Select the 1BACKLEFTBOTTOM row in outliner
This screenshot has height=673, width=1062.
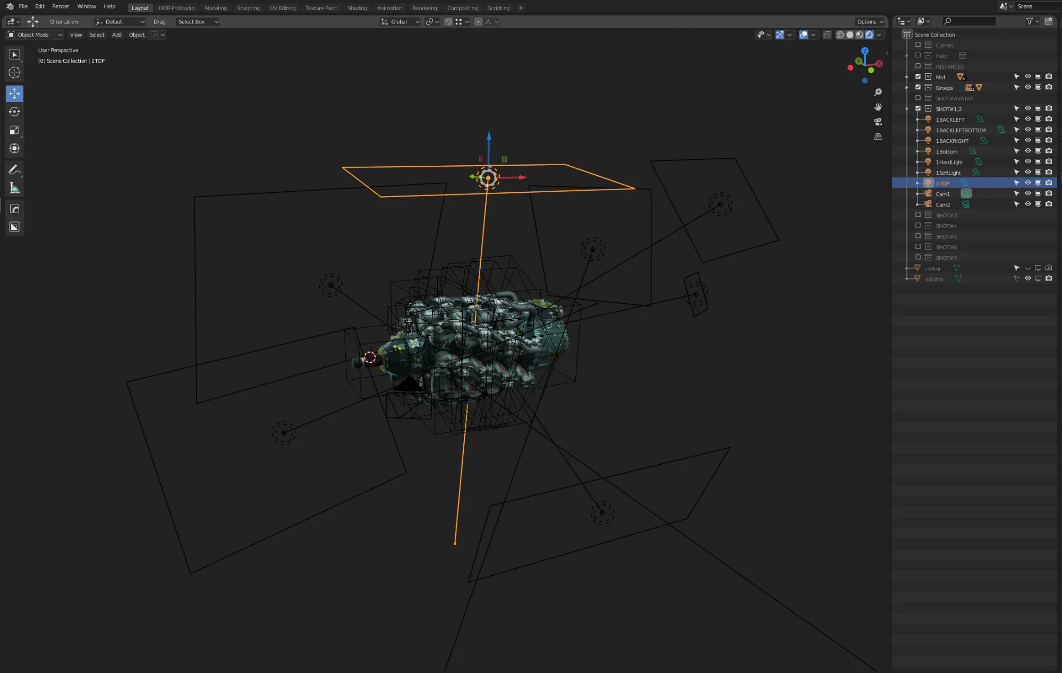[974, 130]
